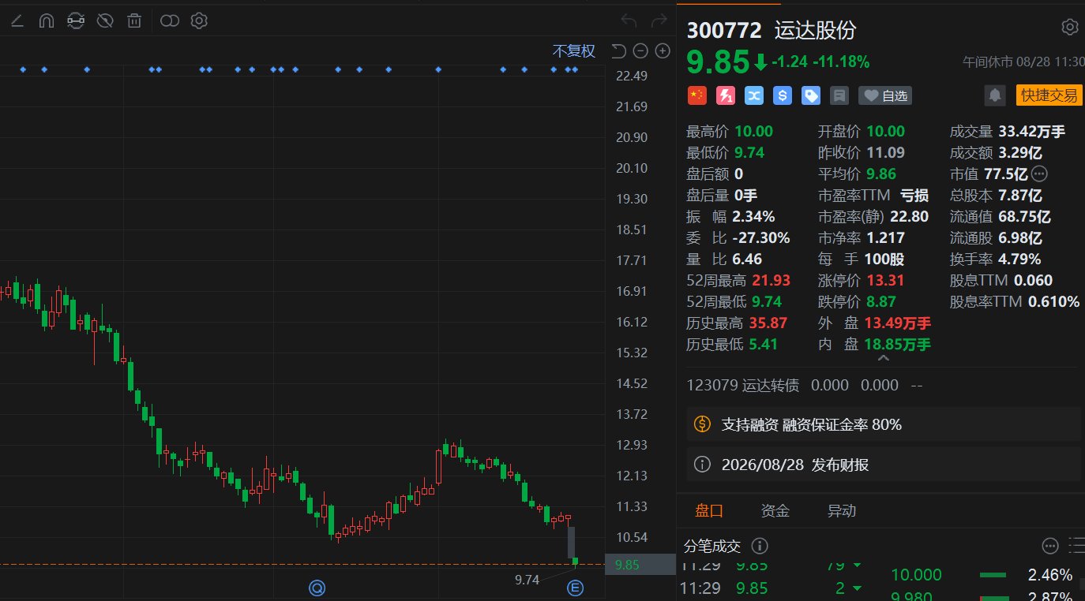1085x601 pixels.
Task: Click the dollar coin margin icon
Action: coord(702,424)
